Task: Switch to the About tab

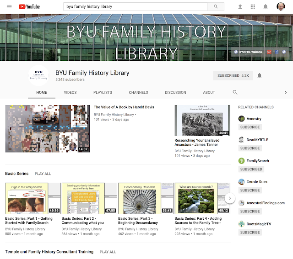Action: coord(209,92)
